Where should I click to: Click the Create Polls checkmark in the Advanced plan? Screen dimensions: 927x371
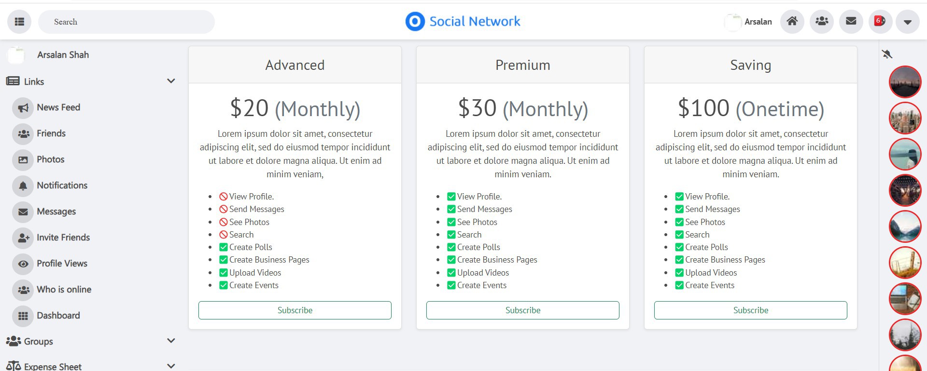(224, 247)
